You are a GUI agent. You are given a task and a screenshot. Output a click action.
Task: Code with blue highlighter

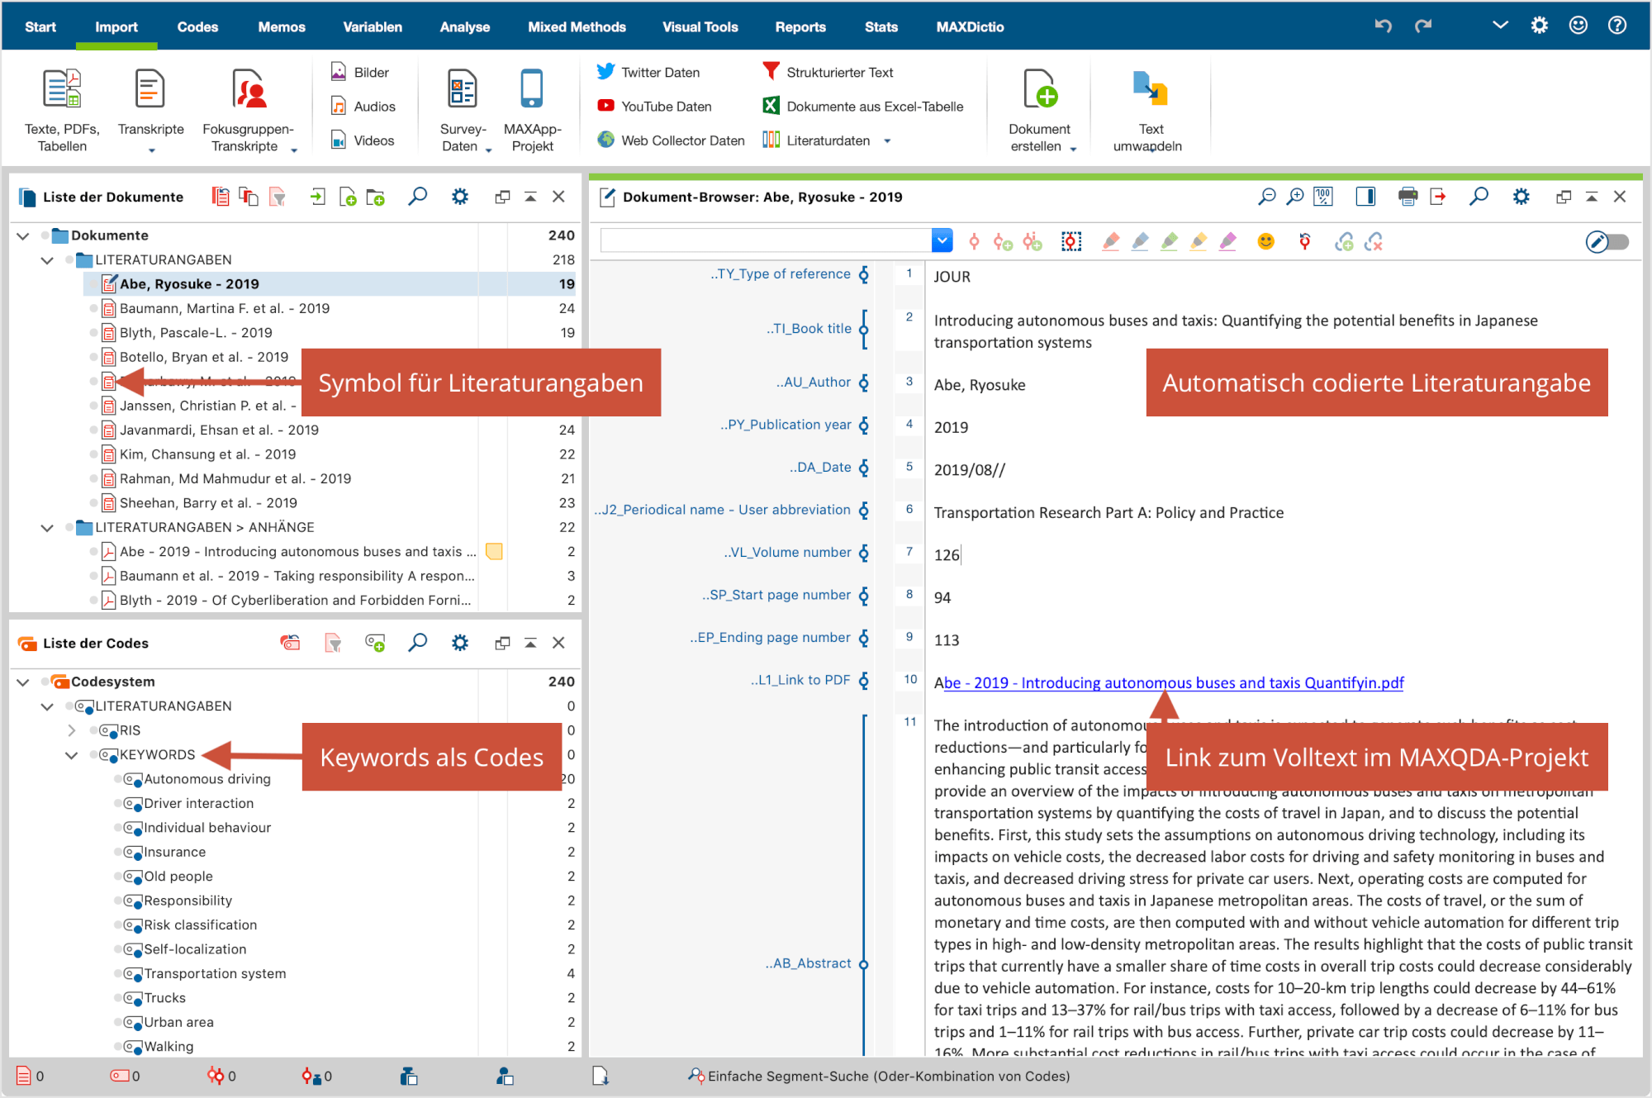[1140, 241]
